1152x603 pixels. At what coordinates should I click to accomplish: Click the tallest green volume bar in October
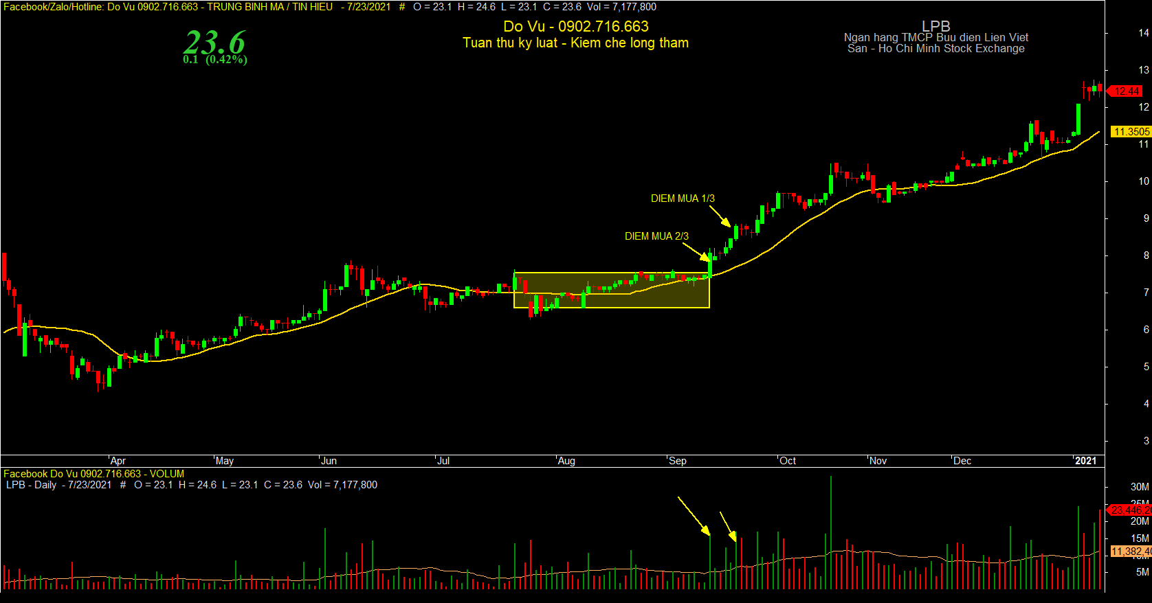(x=831, y=532)
